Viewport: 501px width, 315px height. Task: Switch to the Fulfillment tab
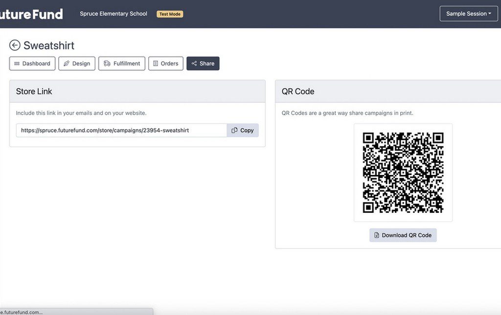pyautogui.click(x=122, y=63)
